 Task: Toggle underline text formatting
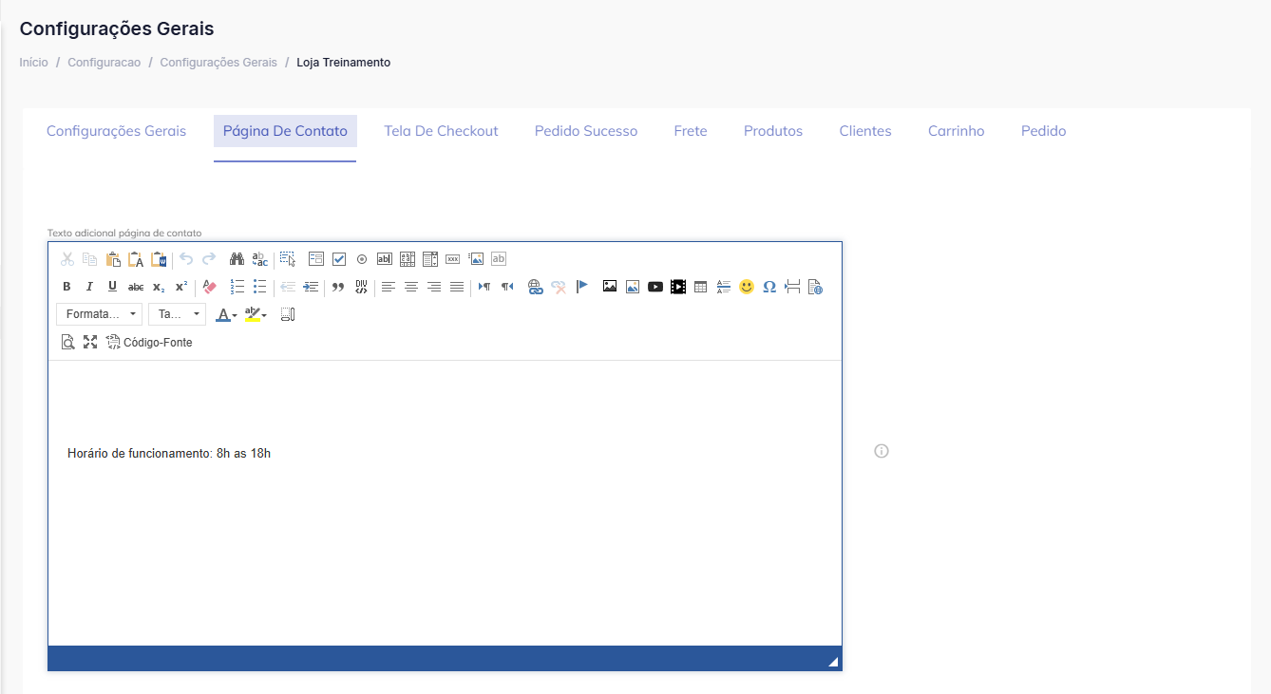tap(112, 287)
